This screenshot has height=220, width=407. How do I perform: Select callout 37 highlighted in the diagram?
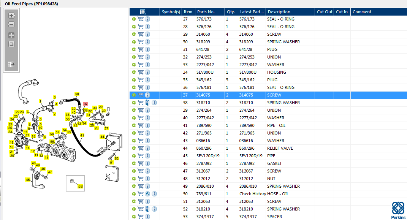[86, 104]
